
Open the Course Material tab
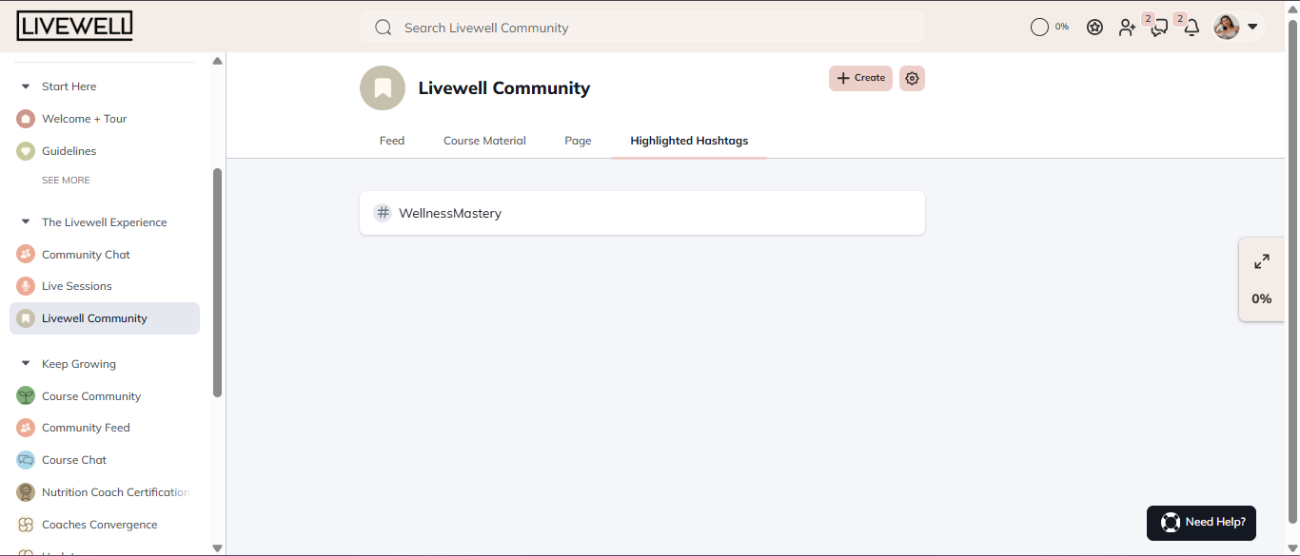point(484,141)
